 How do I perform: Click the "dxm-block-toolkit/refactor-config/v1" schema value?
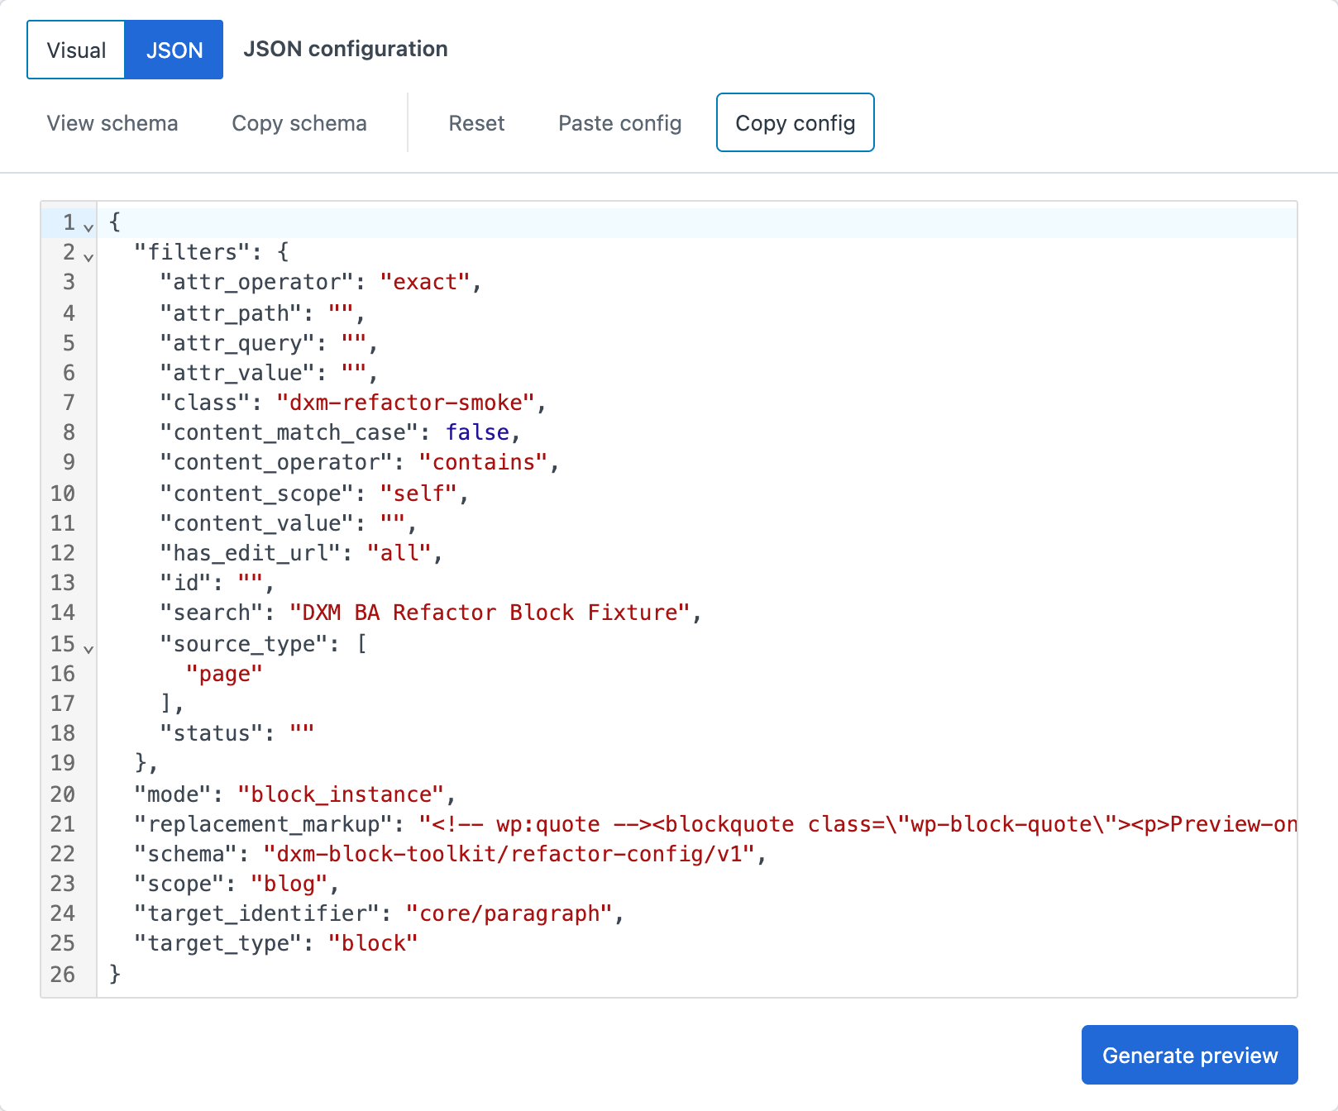pyautogui.click(x=509, y=854)
